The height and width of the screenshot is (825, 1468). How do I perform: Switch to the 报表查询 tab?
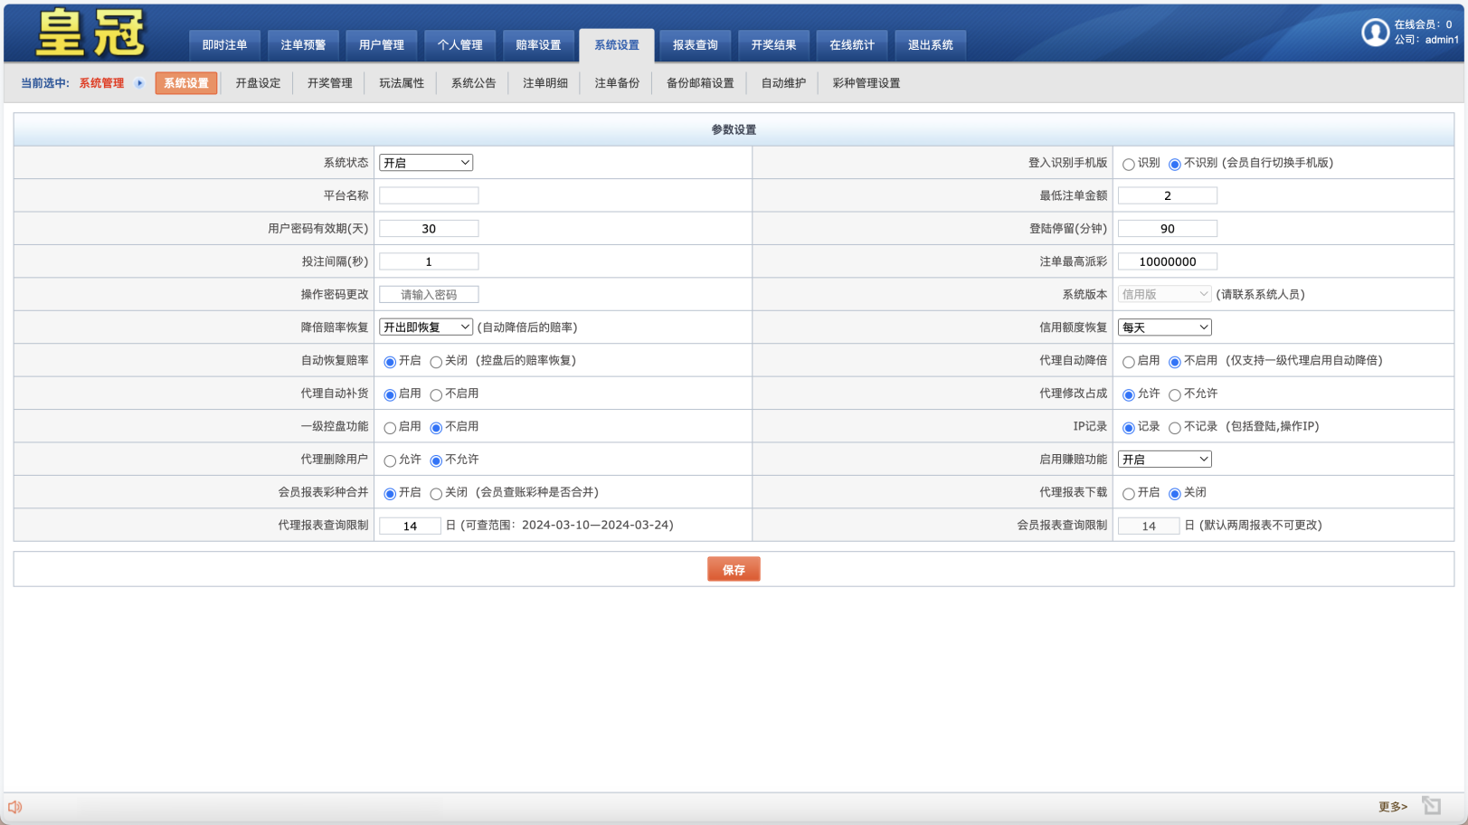(695, 44)
